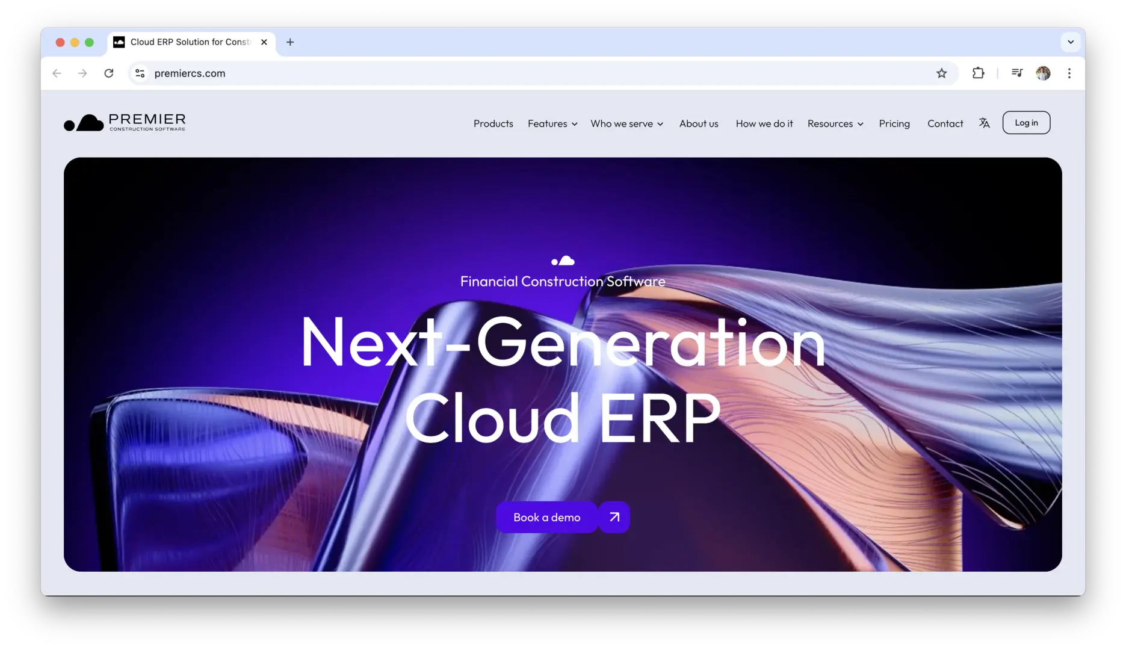Reload the page

coord(109,73)
